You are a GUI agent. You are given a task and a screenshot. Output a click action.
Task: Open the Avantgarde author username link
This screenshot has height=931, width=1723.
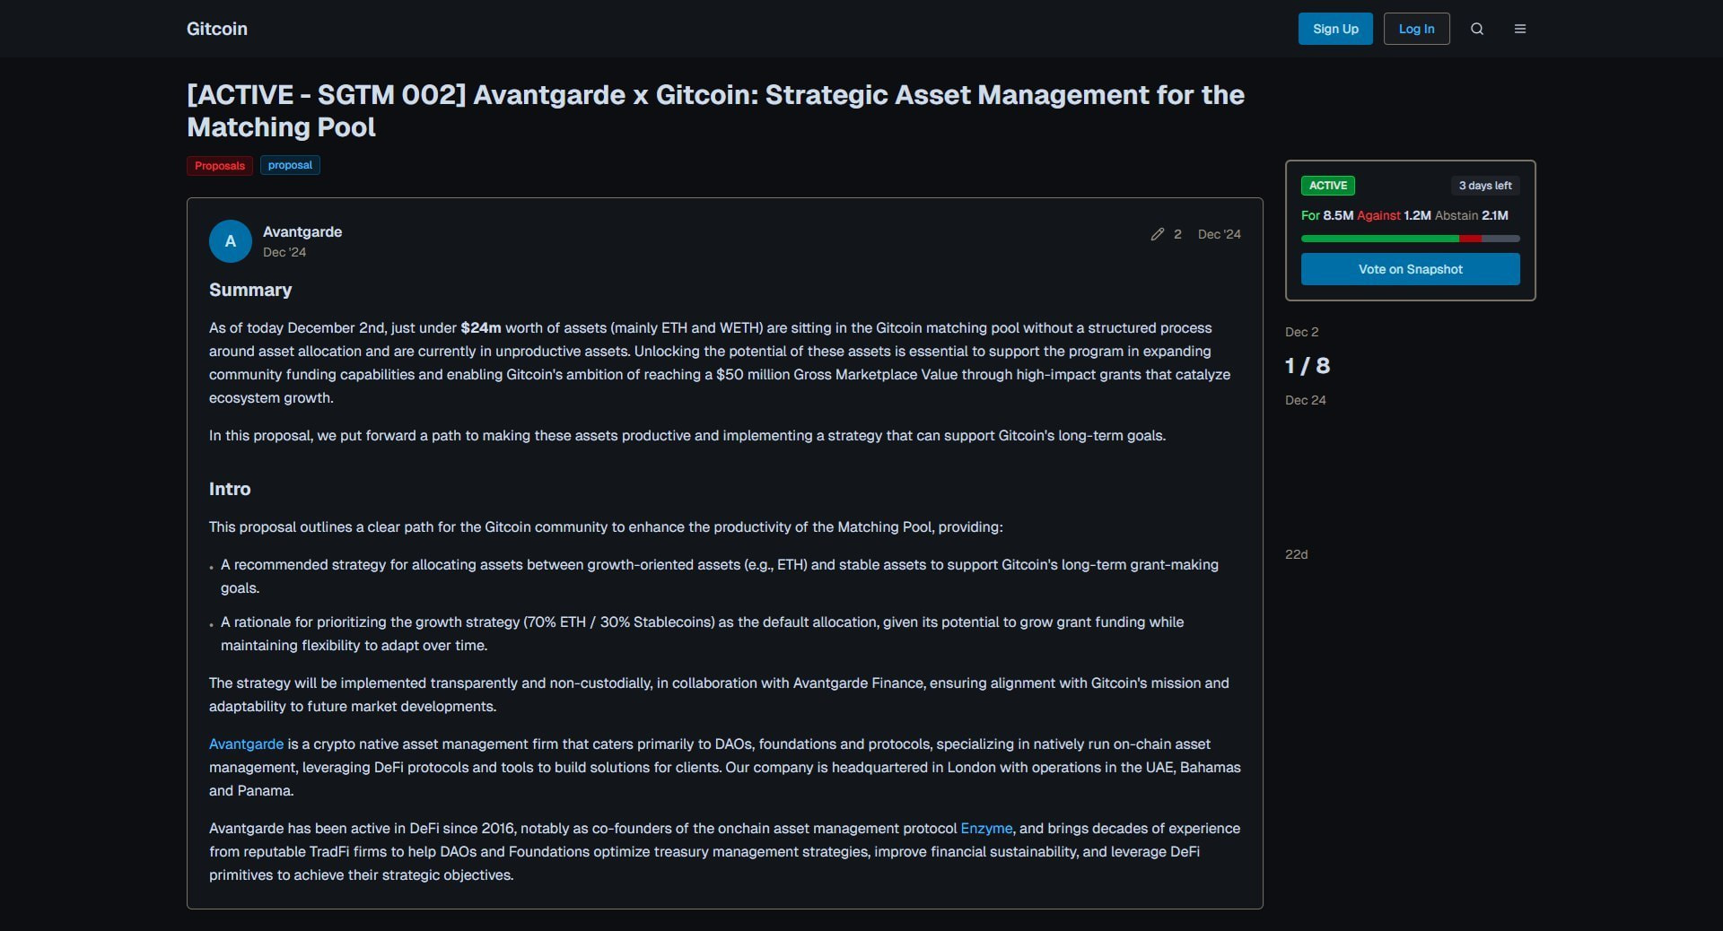click(302, 231)
